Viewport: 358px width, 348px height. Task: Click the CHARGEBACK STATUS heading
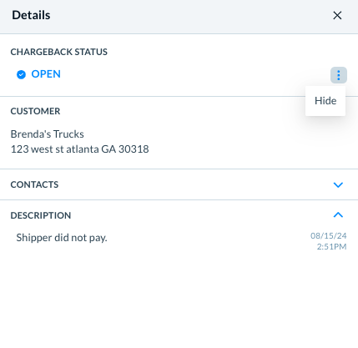(59, 52)
